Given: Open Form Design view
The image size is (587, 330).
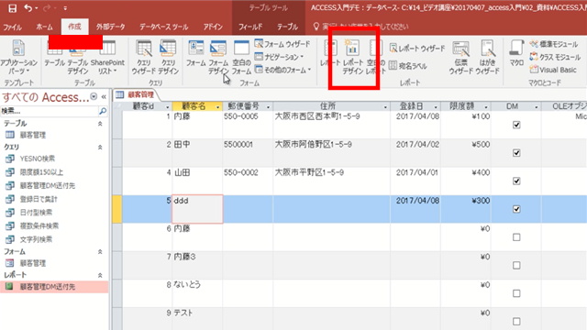Looking at the screenshot, I should tap(218, 57).
